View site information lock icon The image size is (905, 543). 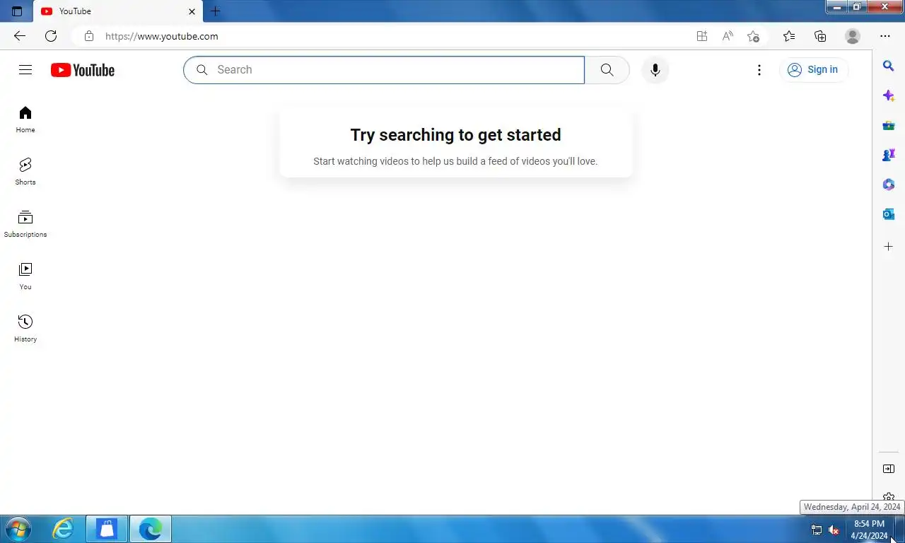(x=88, y=36)
